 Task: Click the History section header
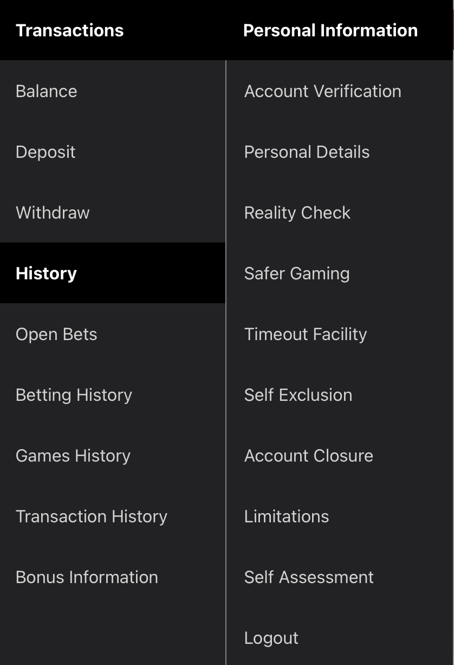113,273
